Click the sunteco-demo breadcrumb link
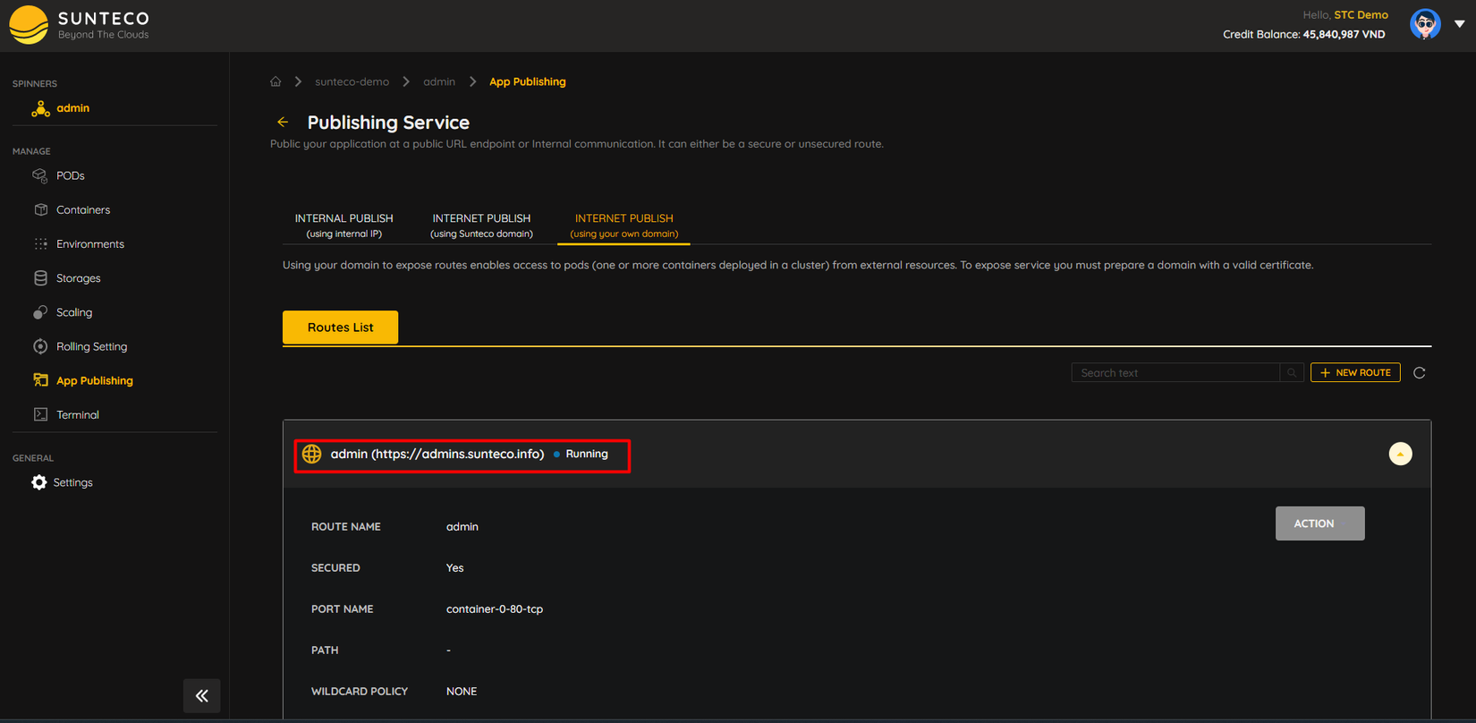The width and height of the screenshot is (1476, 723). (352, 81)
